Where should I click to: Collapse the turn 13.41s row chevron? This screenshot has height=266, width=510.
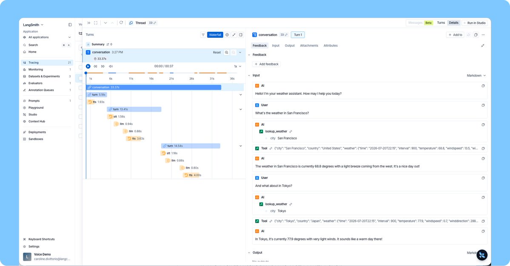241,110
